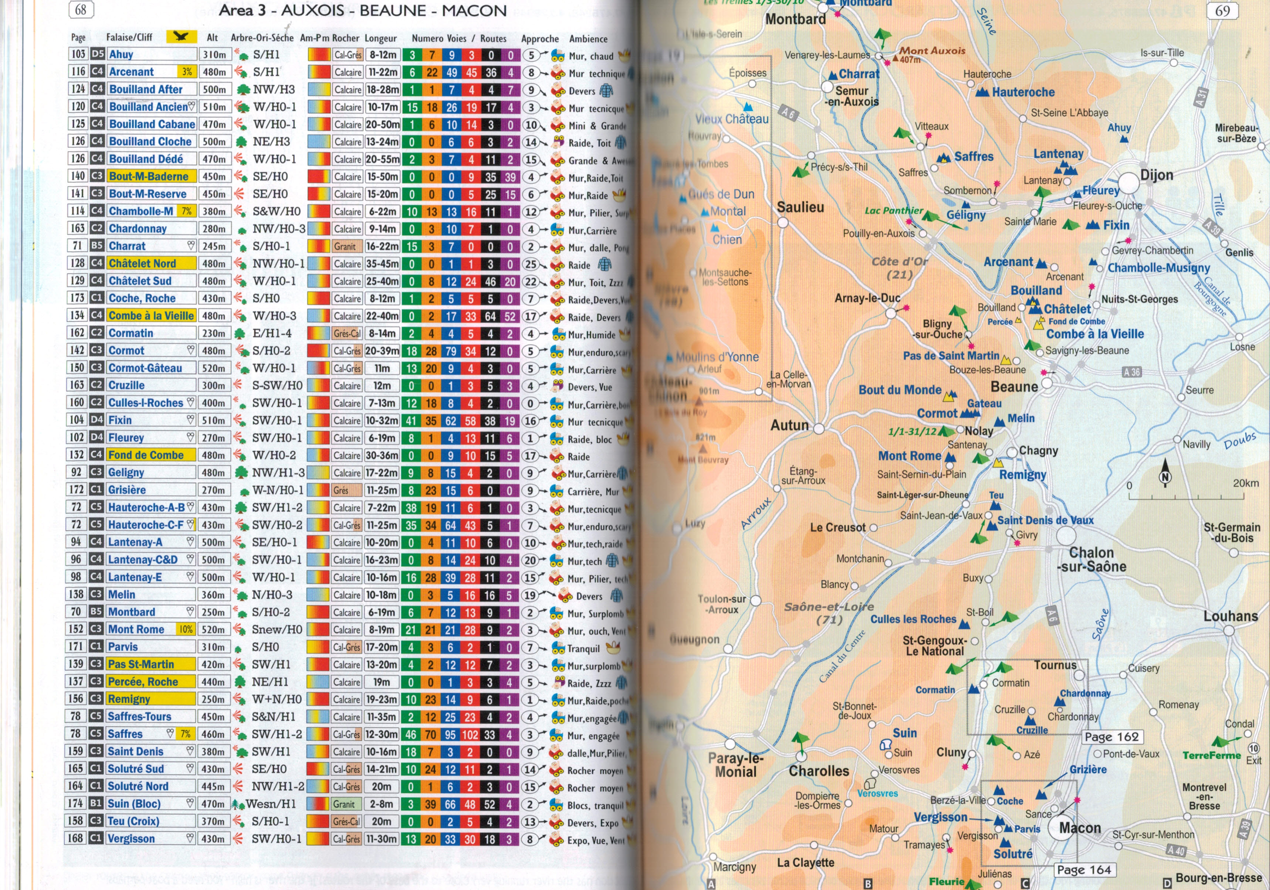Image resolution: width=1270 pixels, height=890 pixels.
Task: Click the Granit rock cell in Charrat row
Action: pos(348,246)
